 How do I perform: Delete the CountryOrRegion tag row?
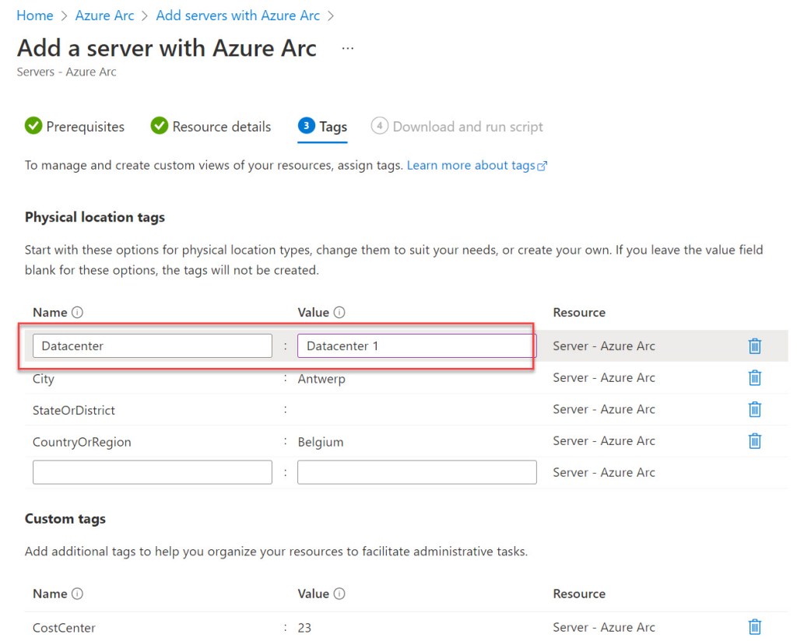pyautogui.click(x=754, y=441)
